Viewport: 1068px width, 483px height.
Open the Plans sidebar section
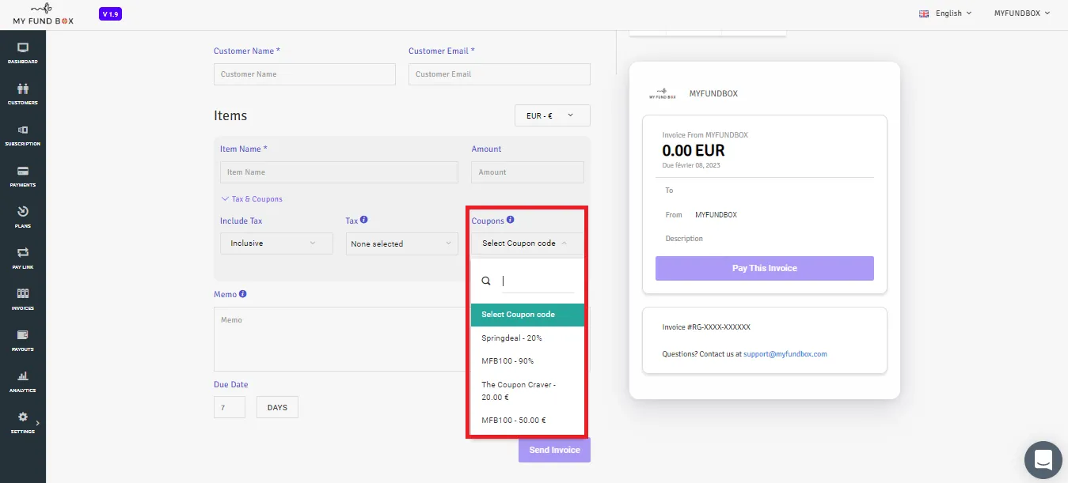23,217
